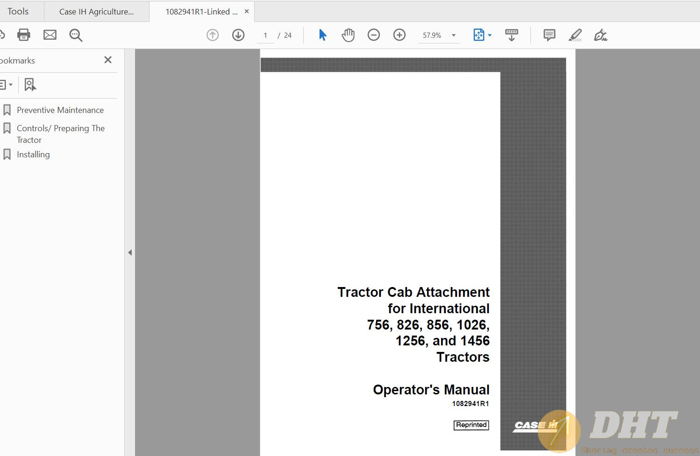Click the page number input field
Image resolution: width=700 pixels, height=456 pixels.
(x=265, y=35)
